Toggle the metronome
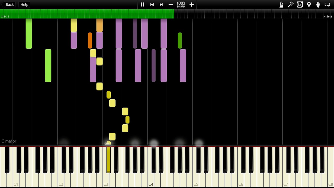 (x=281, y=4)
